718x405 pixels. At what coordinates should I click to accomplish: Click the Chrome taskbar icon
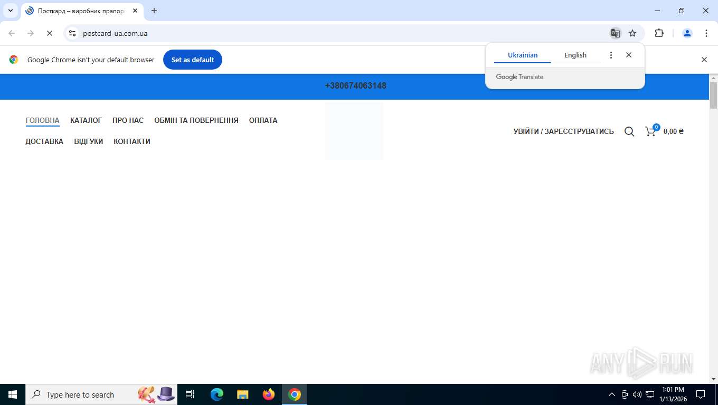[x=295, y=394]
